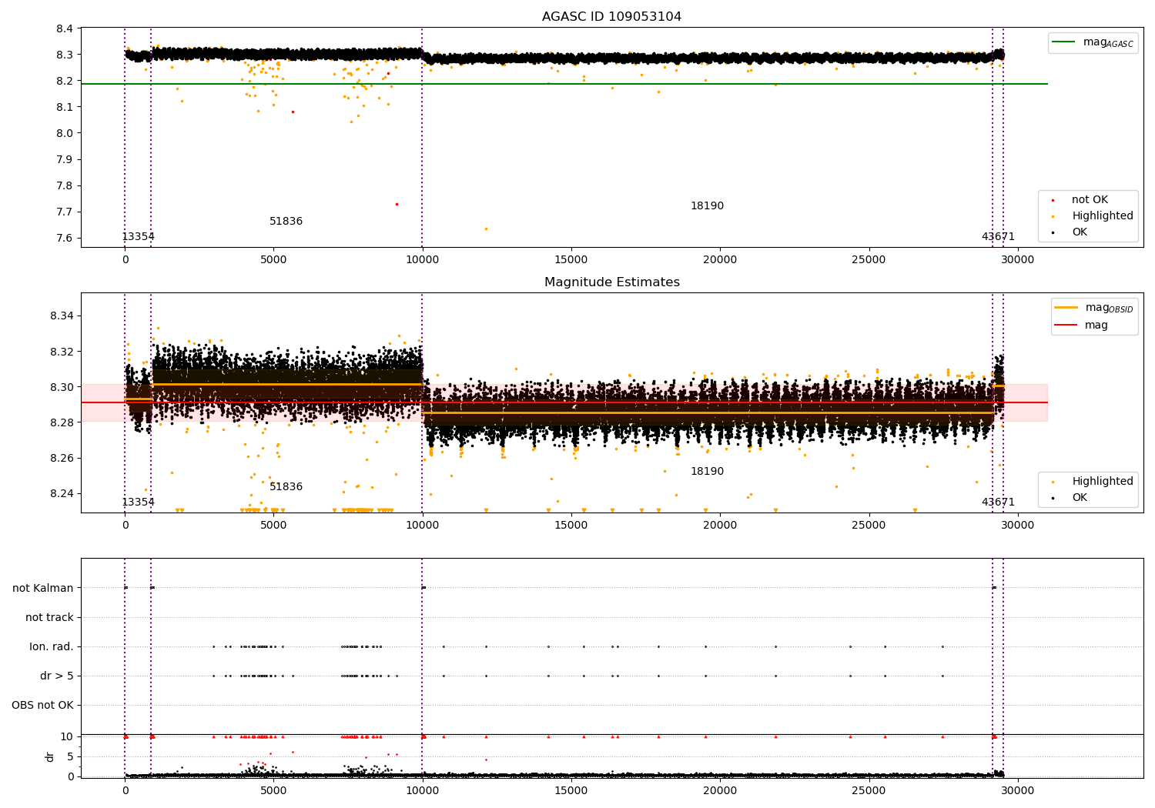The width and height of the screenshot is (1155, 808).
Task: Click 'Highlighted' legend entry in middle plot
Action: 1102,482
